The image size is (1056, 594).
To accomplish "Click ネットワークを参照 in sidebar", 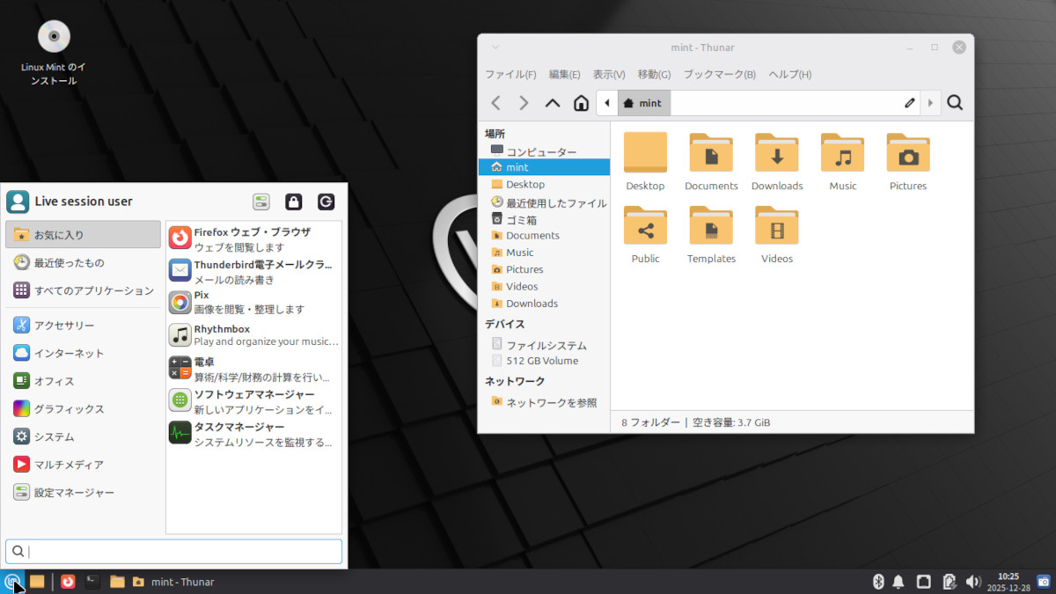I will (551, 402).
